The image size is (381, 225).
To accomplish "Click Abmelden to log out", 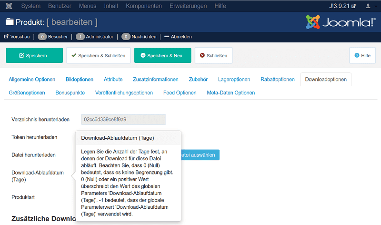I will point(178,36).
